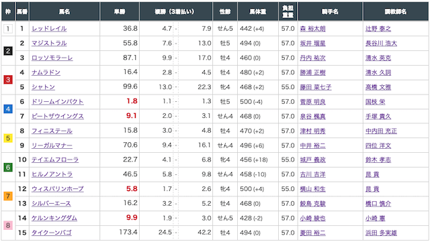Image resolution: width=430 pixels, height=242 pixels.
Task: Click the green frame 6 badge
Action: (x=8, y=167)
